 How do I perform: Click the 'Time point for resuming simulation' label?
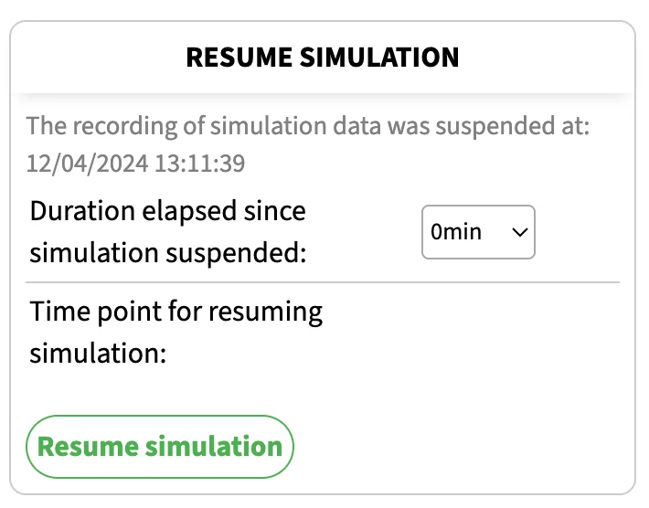click(176, 332)
